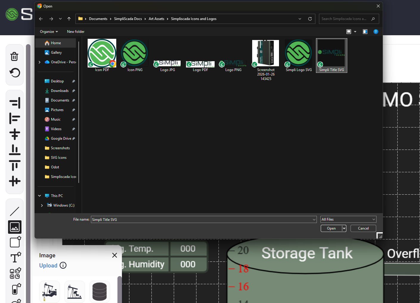
Task: Expand the File name history dropdown
Action: pos(314,220)
